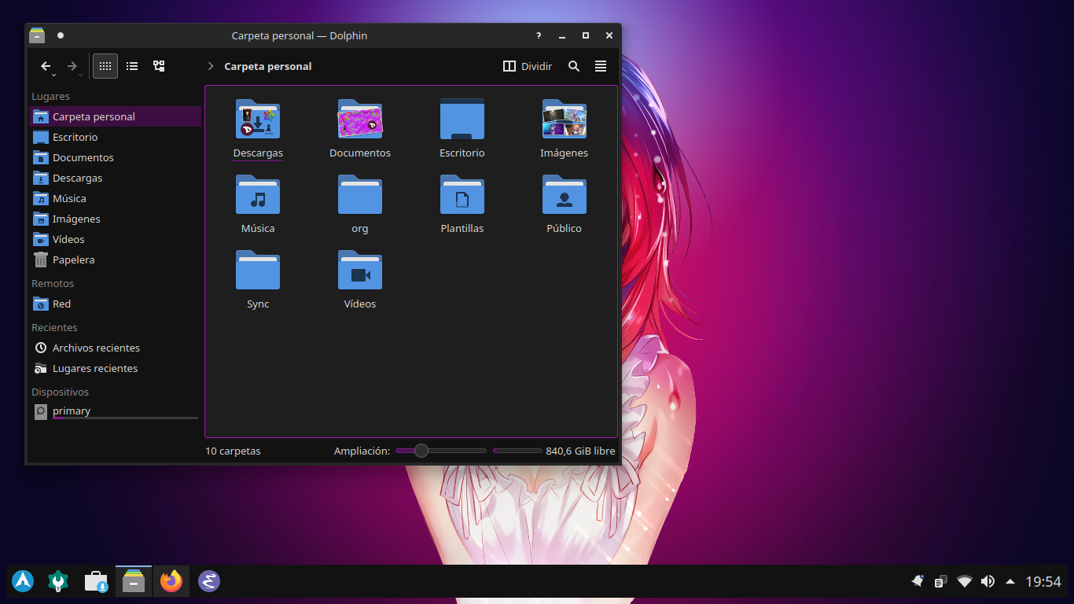Go forward with the forward arrow

(x=72, y=67)
